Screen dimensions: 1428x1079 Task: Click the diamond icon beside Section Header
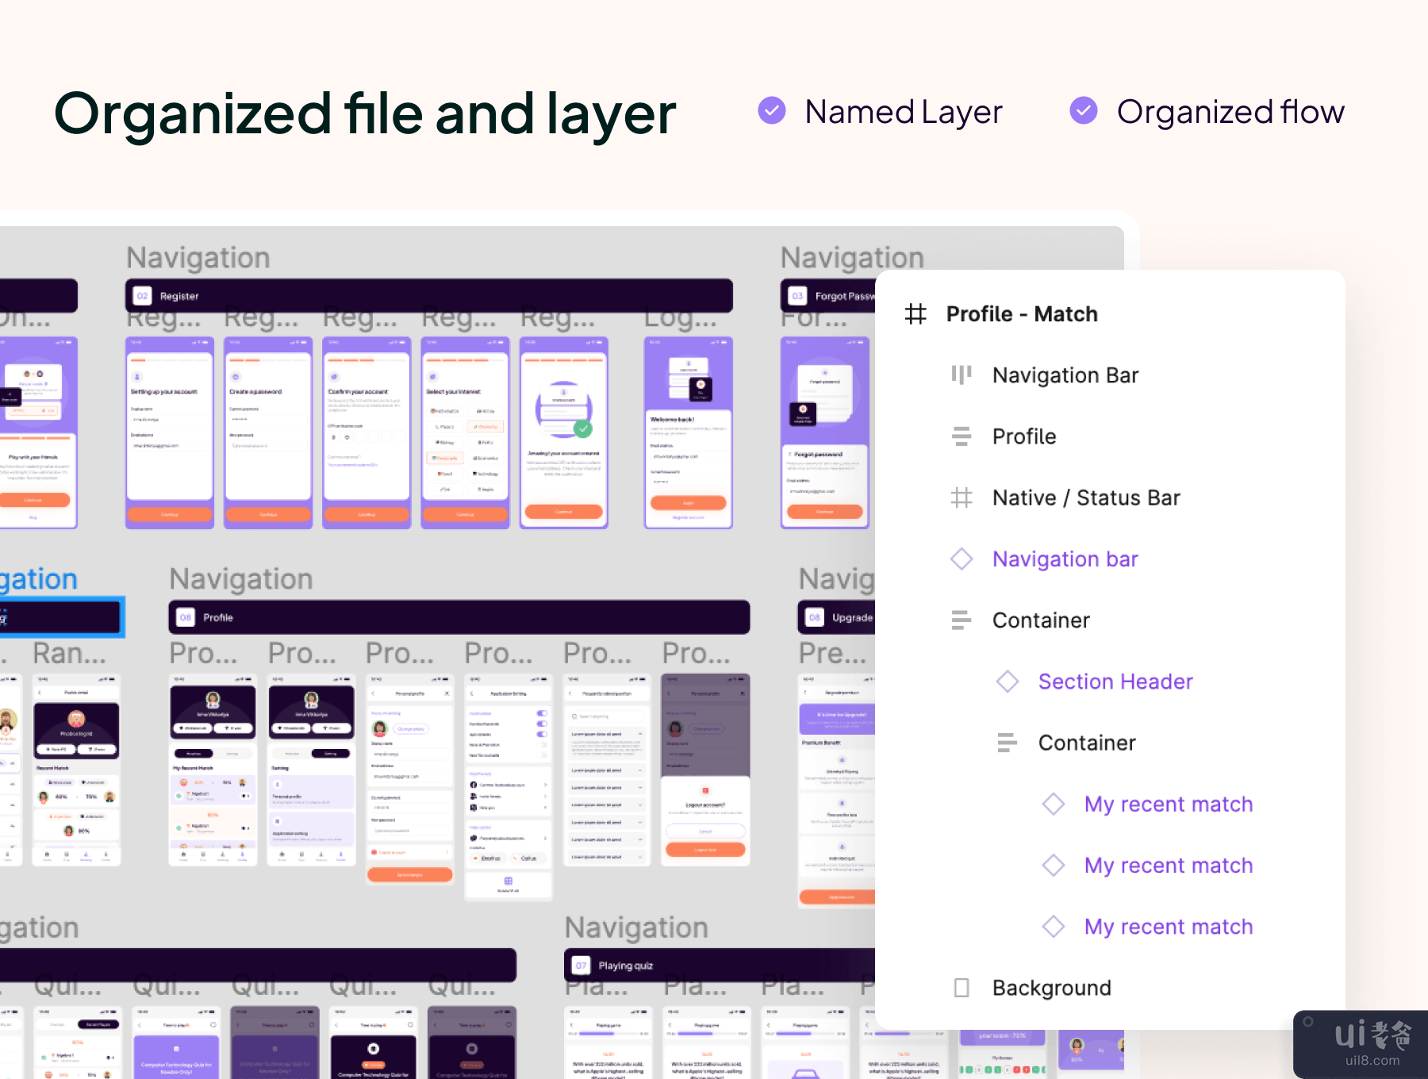click(x=1007, y=682)
